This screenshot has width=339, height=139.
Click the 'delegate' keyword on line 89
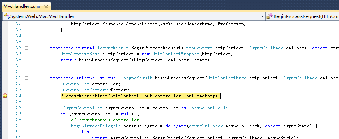point(175,126)
